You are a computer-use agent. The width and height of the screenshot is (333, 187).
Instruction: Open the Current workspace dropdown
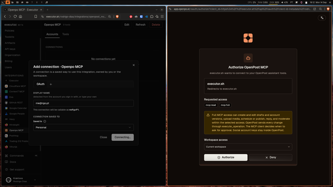point(248,146)
